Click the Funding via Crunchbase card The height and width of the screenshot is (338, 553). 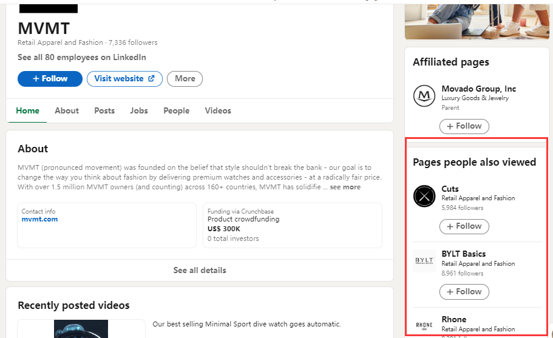point(293,225)
